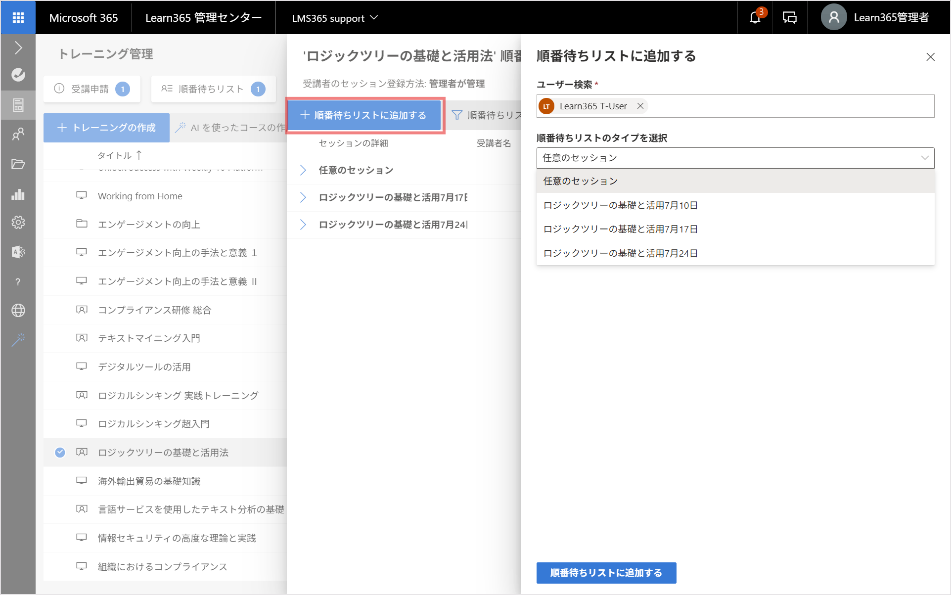
Task: Select ロジカルシンキング 実践トレーニング row
Action: click(165, 396)
